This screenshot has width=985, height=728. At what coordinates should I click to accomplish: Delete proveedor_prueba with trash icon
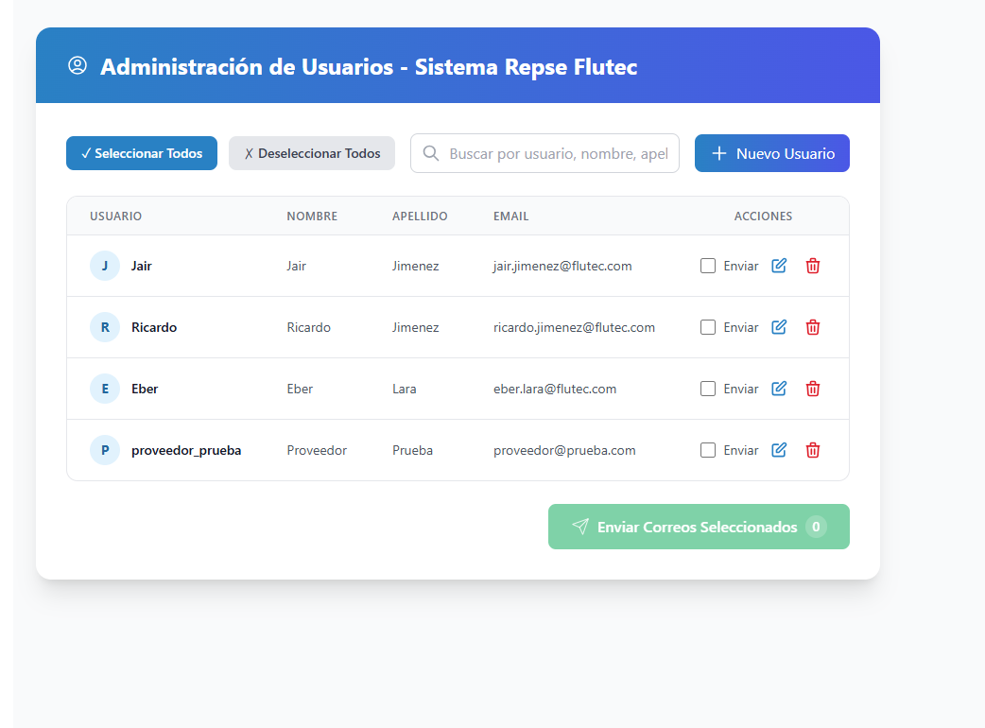point(813,450)
